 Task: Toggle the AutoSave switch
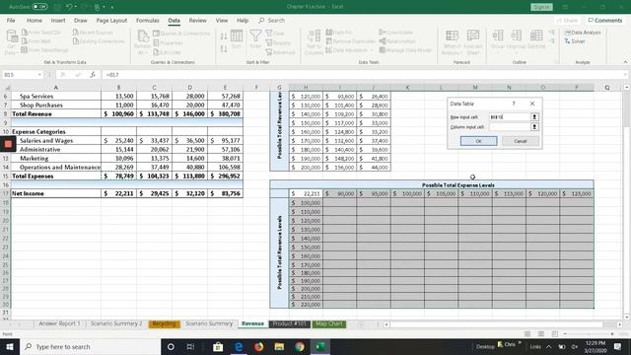tap(39, 7)
